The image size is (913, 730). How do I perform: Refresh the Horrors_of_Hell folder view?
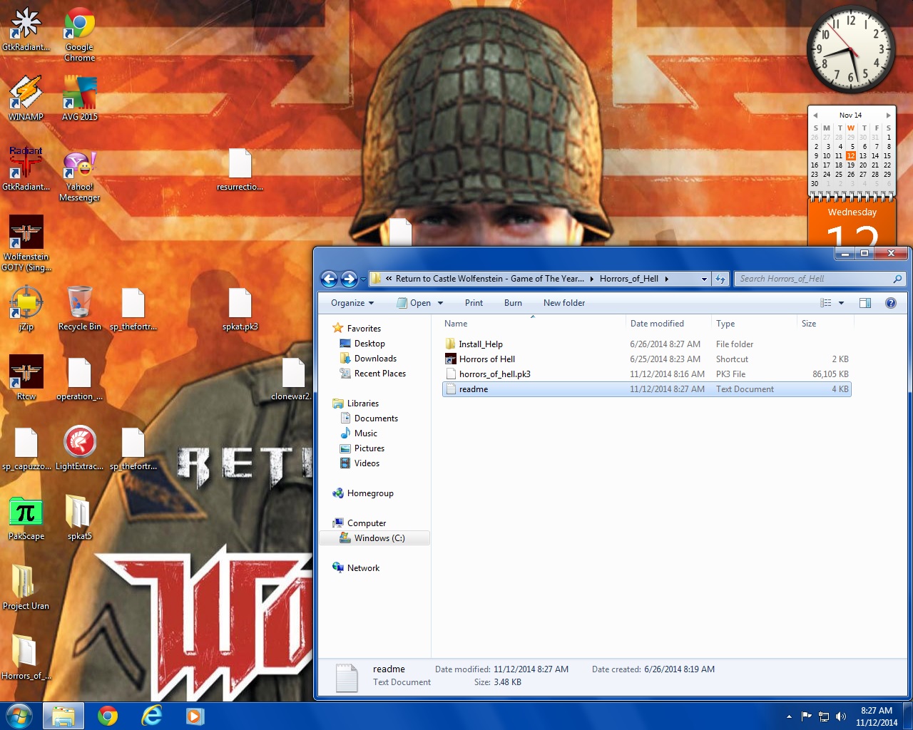point(720,279)
